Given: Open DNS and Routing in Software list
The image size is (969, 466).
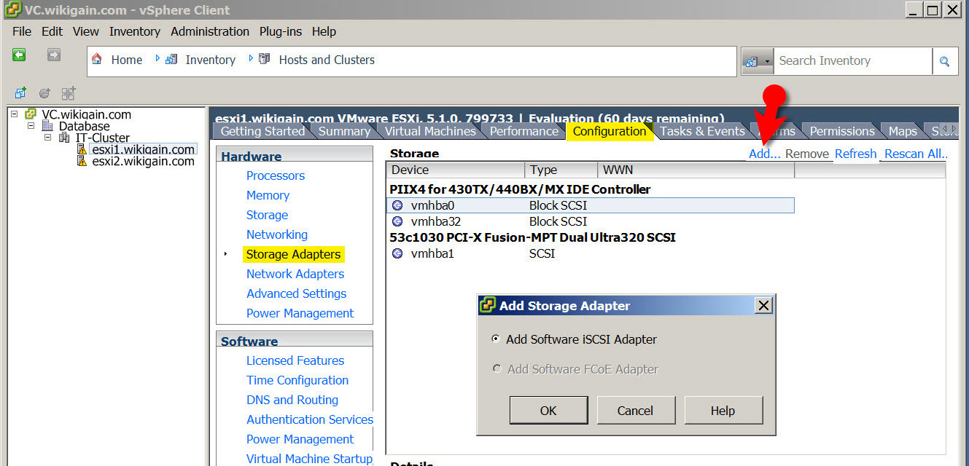Looking at the screenshot, I should click(292, 400).
